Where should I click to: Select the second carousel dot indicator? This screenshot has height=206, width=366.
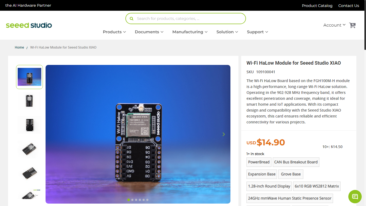pos(132,200)
